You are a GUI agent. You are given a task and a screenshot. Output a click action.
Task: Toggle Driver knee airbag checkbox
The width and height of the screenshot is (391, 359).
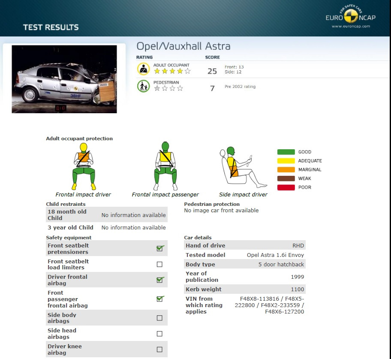[x=159, y=350]
